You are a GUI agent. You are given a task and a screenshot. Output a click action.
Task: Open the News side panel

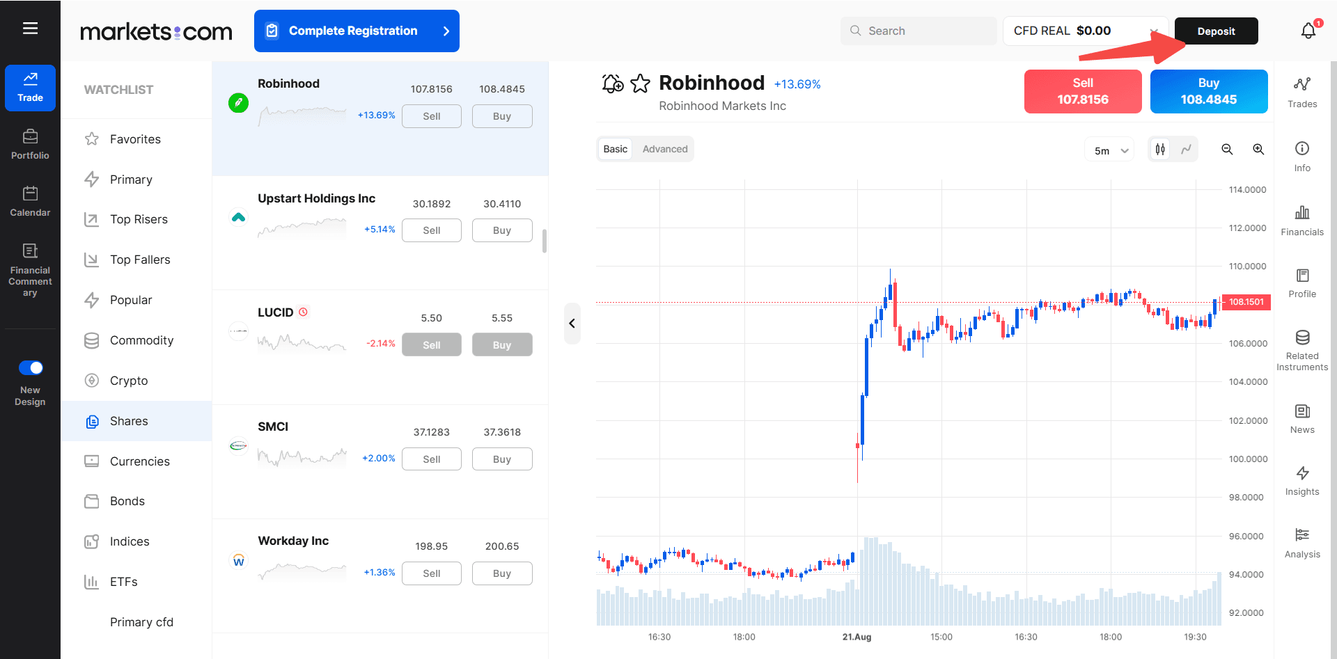pos(1302,418)
